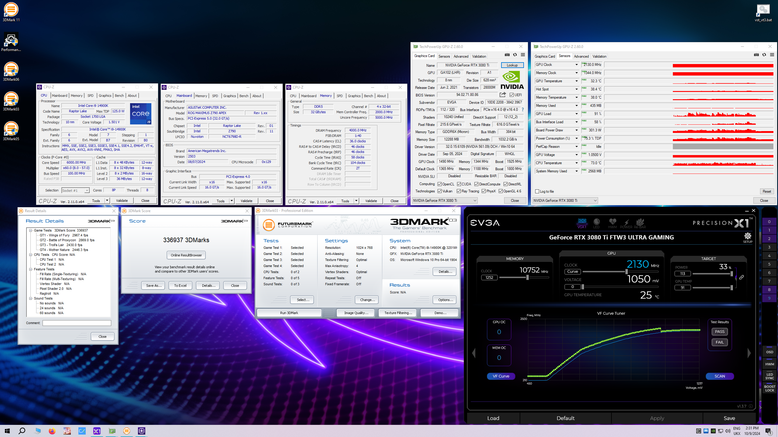This screenshot has height=437, width=778.
Task: Go to the next Precision X1 page arrow
Action: [749, 353]
